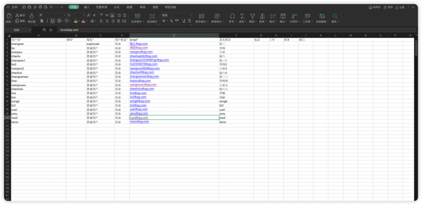Toggle Italic formatting
This screenshot has height=205, width=422.
[47, 21]
